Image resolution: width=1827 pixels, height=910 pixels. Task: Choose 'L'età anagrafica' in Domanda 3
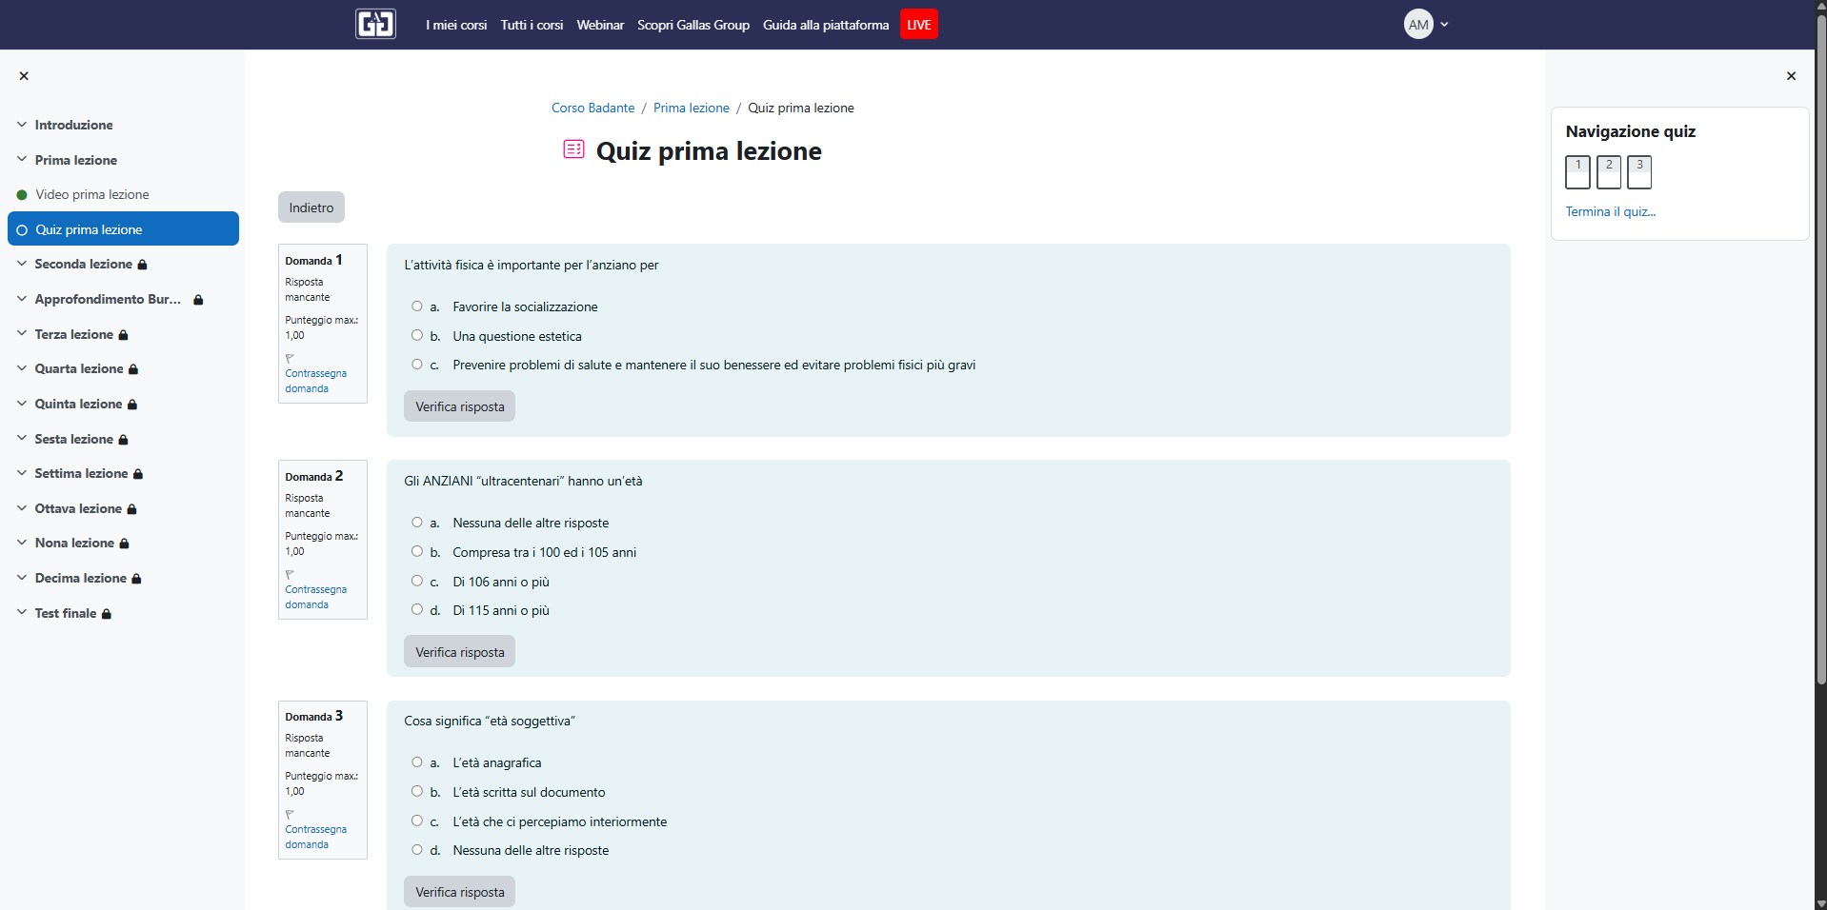416,762
